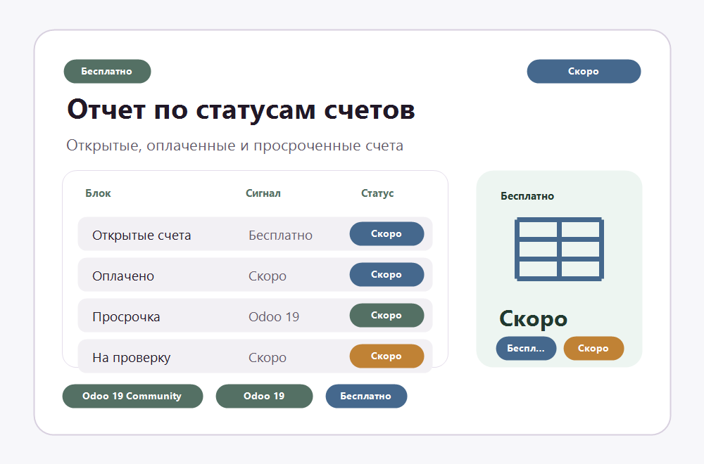Viewport: 704px width, 464px height.
Task: Click the blue Скоро pill beside the top Бесплатно badge
Action: [x=584, y=71]
